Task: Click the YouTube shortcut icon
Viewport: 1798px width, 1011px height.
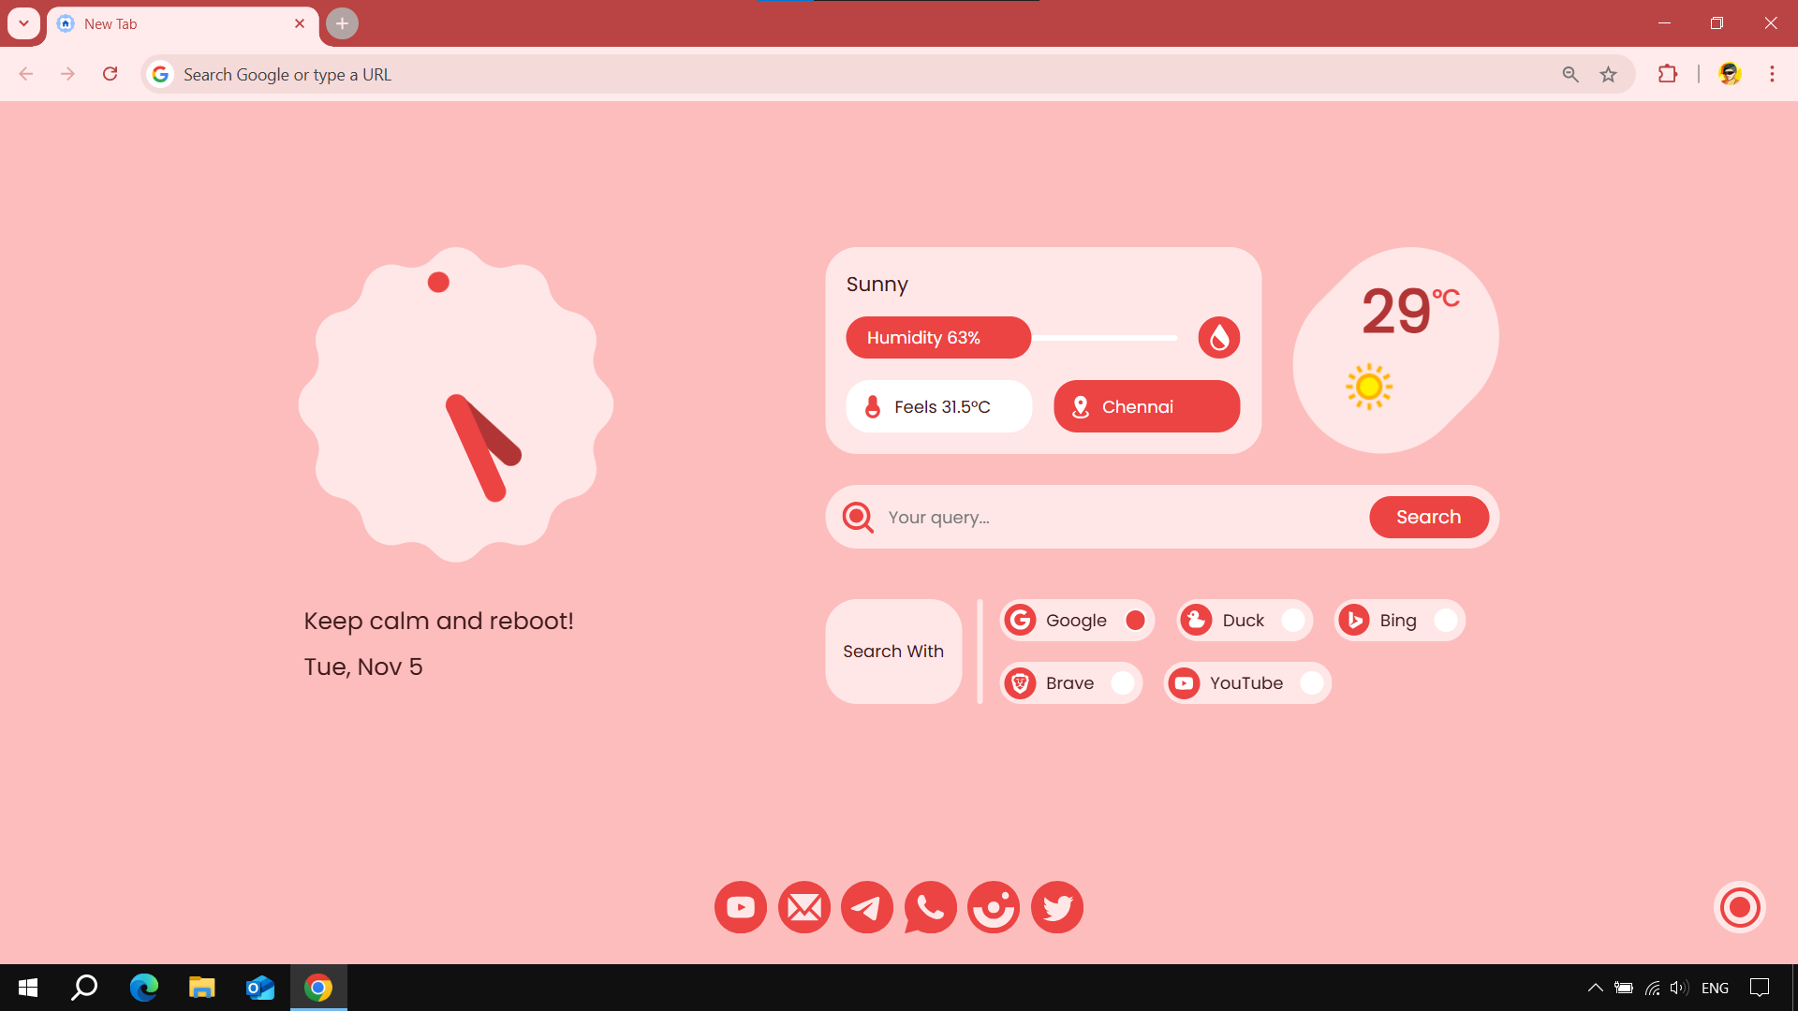Action: pyautogui.click(x=741, y=907)
